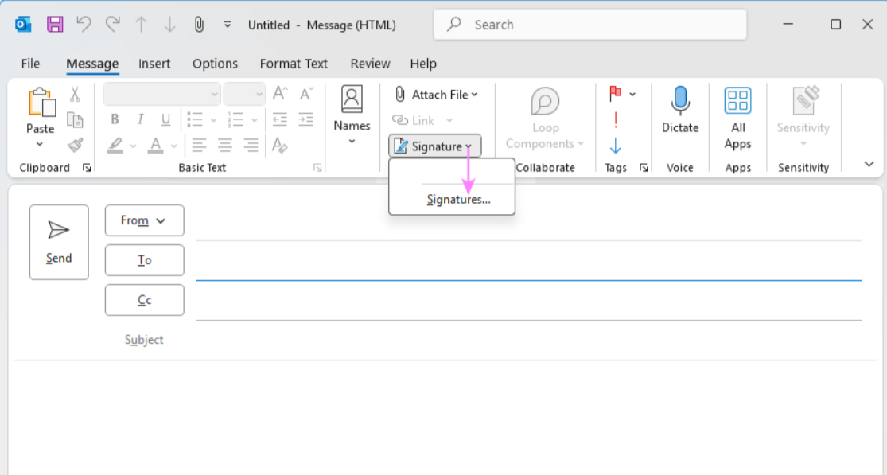
Task: Start voice input with Dictate
Action: 680,111
